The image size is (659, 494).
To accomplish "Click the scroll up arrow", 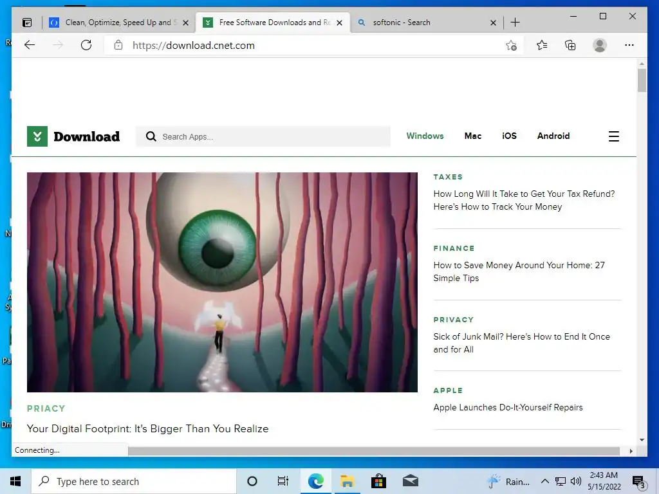I will pyautogui.click(x=642, y=64).
